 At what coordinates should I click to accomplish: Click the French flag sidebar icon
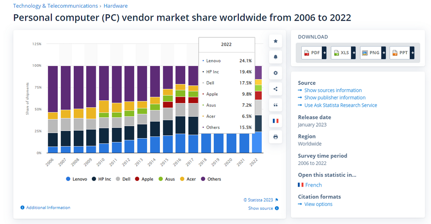tap(275, 121)
